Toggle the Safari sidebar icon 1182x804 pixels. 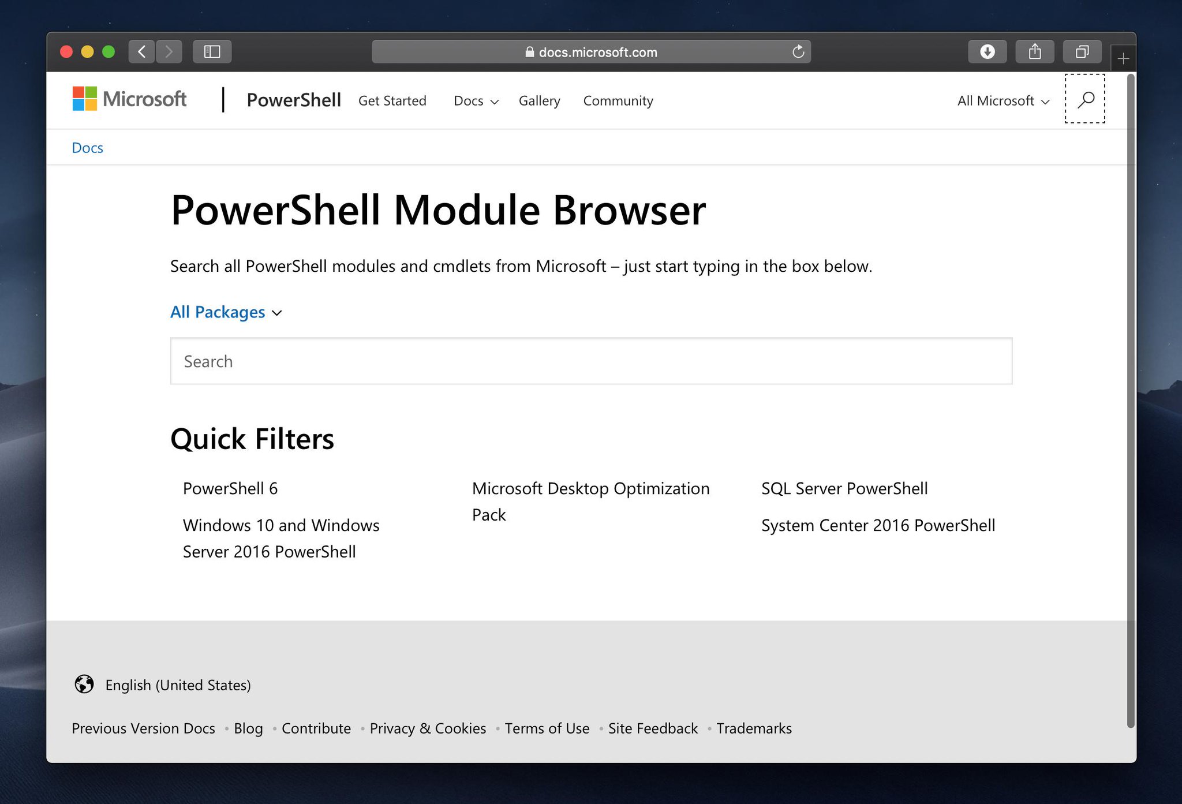point(212,52)
